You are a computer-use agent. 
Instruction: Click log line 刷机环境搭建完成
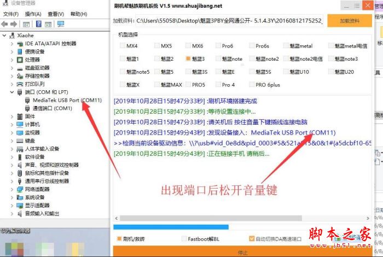[185, 101]
